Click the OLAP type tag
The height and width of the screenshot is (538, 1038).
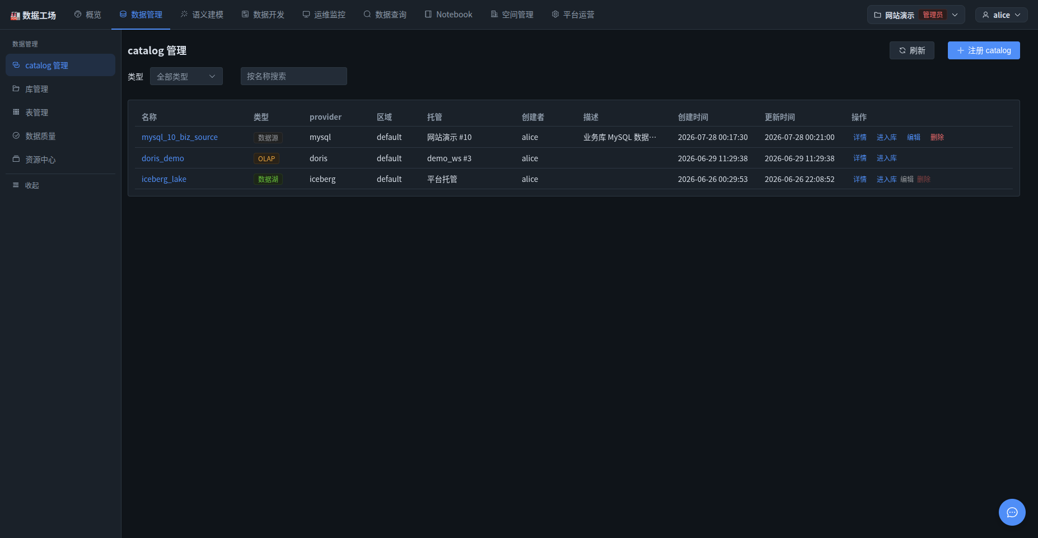pyautogui.click(x=266, y=159)
